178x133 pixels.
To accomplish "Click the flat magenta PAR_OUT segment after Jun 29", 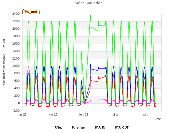I will point(94,100).
